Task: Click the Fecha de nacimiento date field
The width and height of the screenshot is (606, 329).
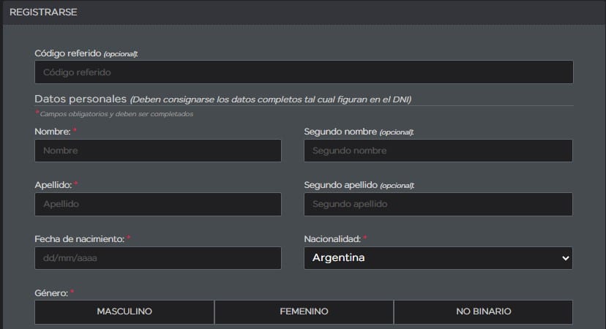Action: (x=157, y=258)
